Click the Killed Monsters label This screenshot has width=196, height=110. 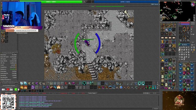pos(6,79)
